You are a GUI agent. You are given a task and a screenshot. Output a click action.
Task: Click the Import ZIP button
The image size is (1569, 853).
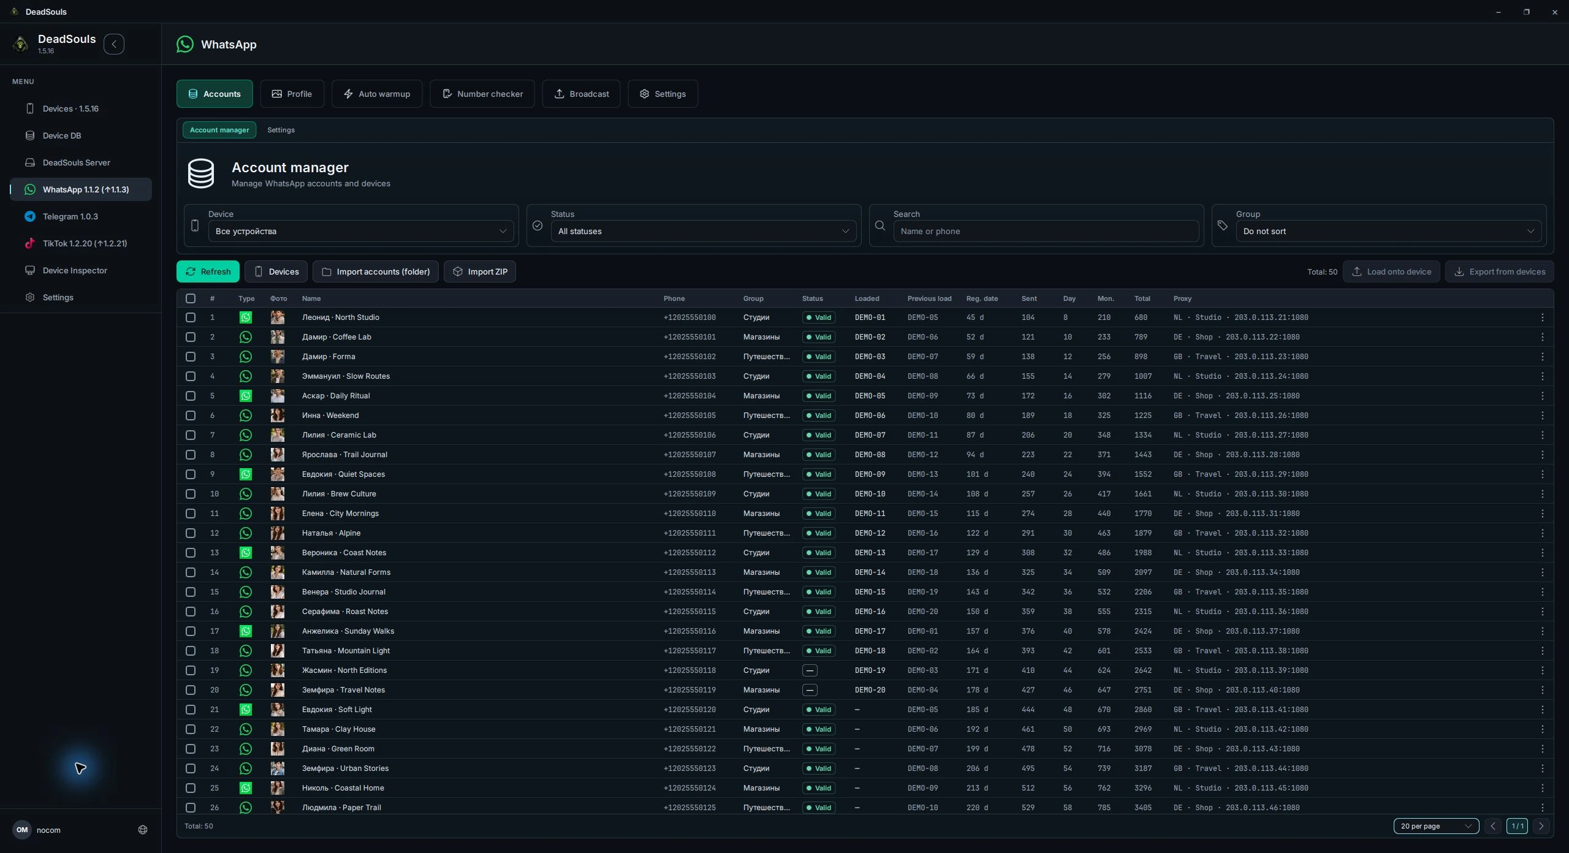(480, 271)
